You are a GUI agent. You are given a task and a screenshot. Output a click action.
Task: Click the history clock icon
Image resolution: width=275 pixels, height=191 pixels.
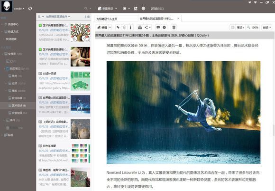pyautogui.click(x=164, y=28)
